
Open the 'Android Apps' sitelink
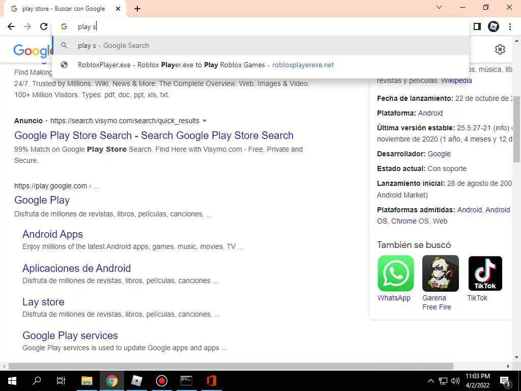click(52, 234)
